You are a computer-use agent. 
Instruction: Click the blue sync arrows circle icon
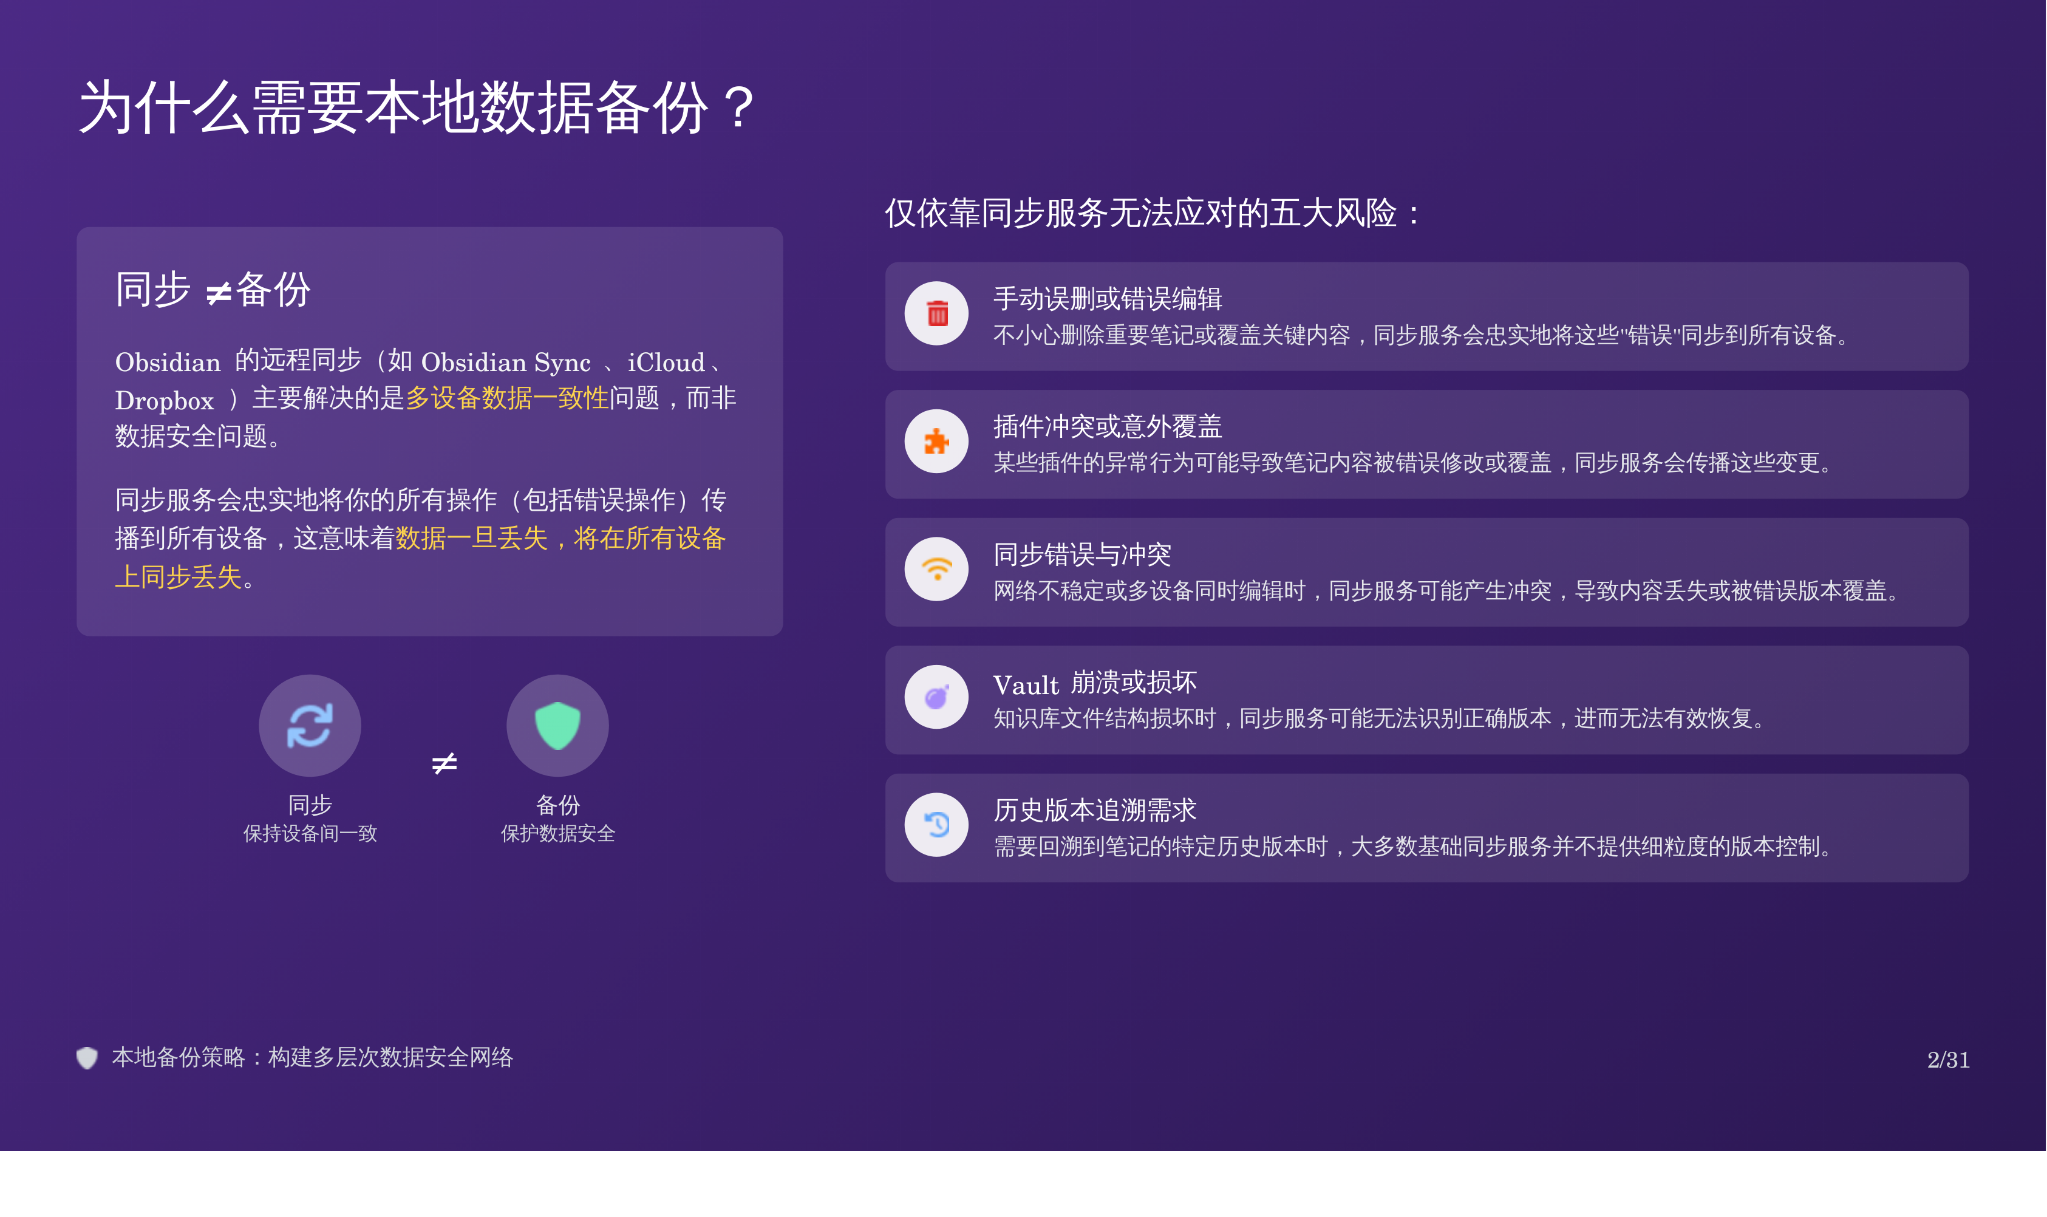point(310,726)
